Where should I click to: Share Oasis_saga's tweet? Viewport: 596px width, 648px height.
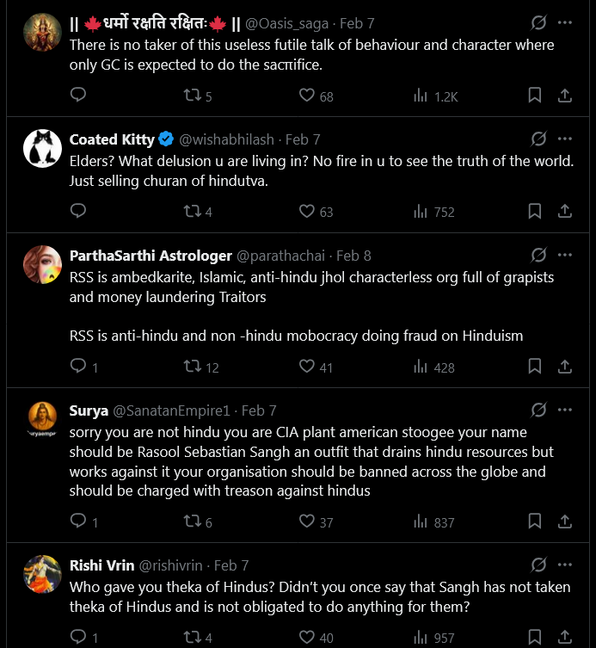coord(565,96)
